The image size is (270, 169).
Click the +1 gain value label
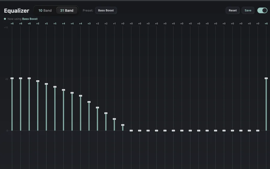pos(114,23)
